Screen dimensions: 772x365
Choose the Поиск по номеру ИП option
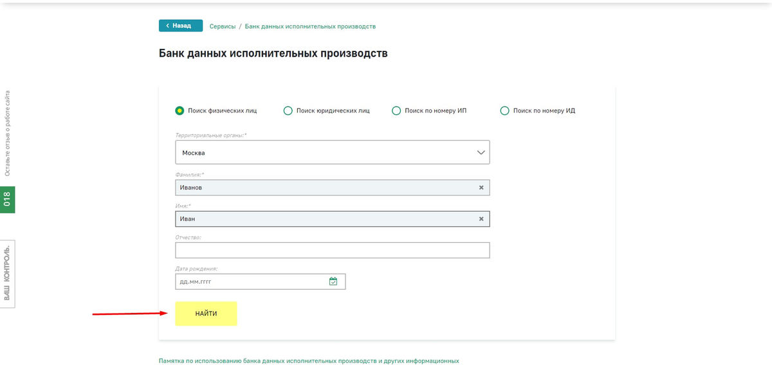click(x=396, y=111)
